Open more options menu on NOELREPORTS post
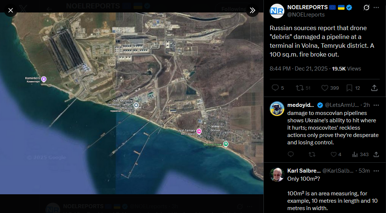386x213 pixels. 376,8
